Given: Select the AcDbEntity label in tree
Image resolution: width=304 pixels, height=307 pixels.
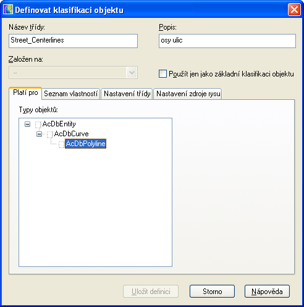Looking at the screenshot, I should [x=59, y=124].
